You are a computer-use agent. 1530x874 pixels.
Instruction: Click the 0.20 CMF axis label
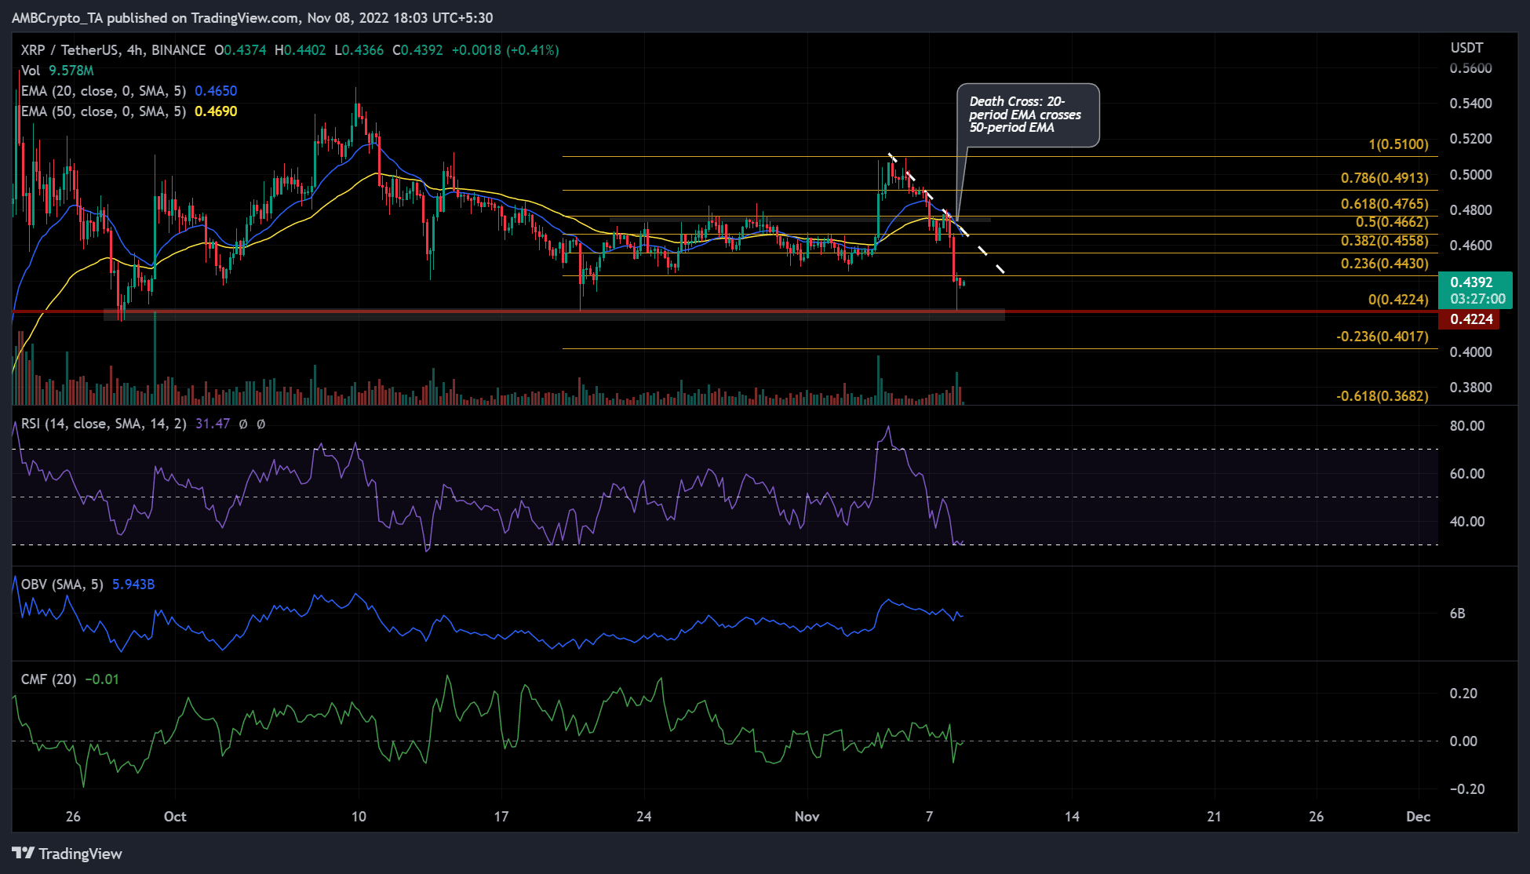[1463, 694]
